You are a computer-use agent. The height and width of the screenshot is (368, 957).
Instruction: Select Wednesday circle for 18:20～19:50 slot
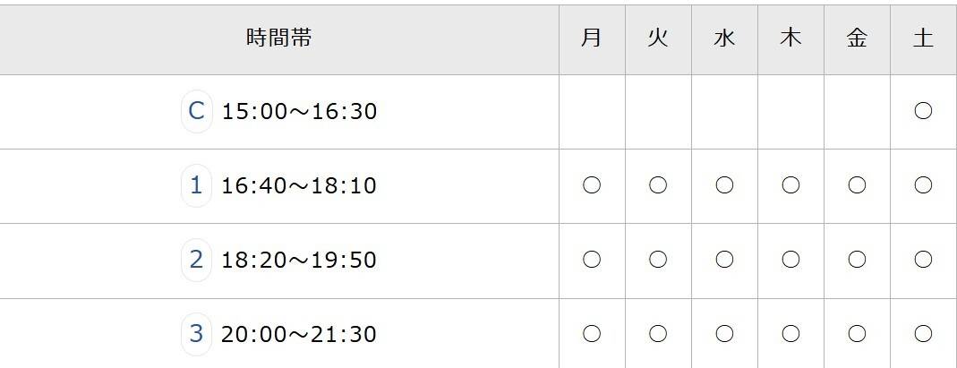[x=724, y=260]
